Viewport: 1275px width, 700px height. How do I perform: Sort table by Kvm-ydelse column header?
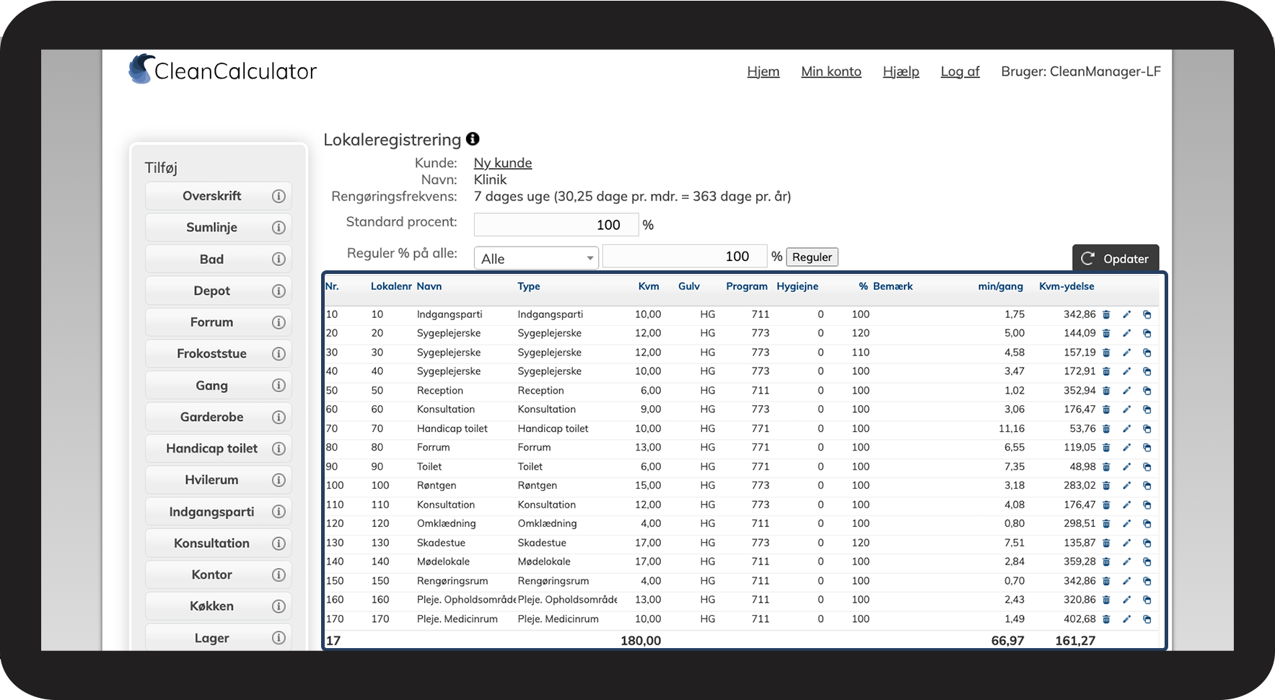1066,286
